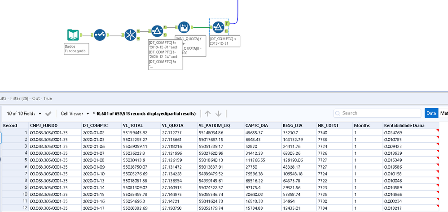Click the Filter tool inside dashed selection box
448x212 pixels.
[x=219, y=27]
